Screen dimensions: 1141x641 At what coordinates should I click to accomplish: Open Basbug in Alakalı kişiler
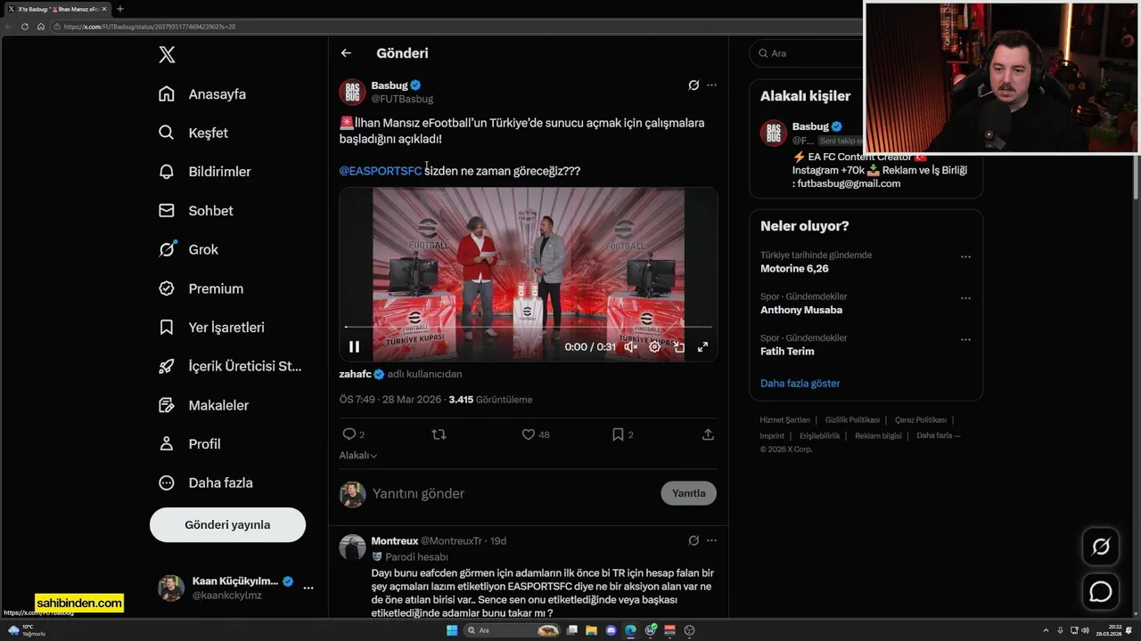pyautogui.click(x=810, y=126)
